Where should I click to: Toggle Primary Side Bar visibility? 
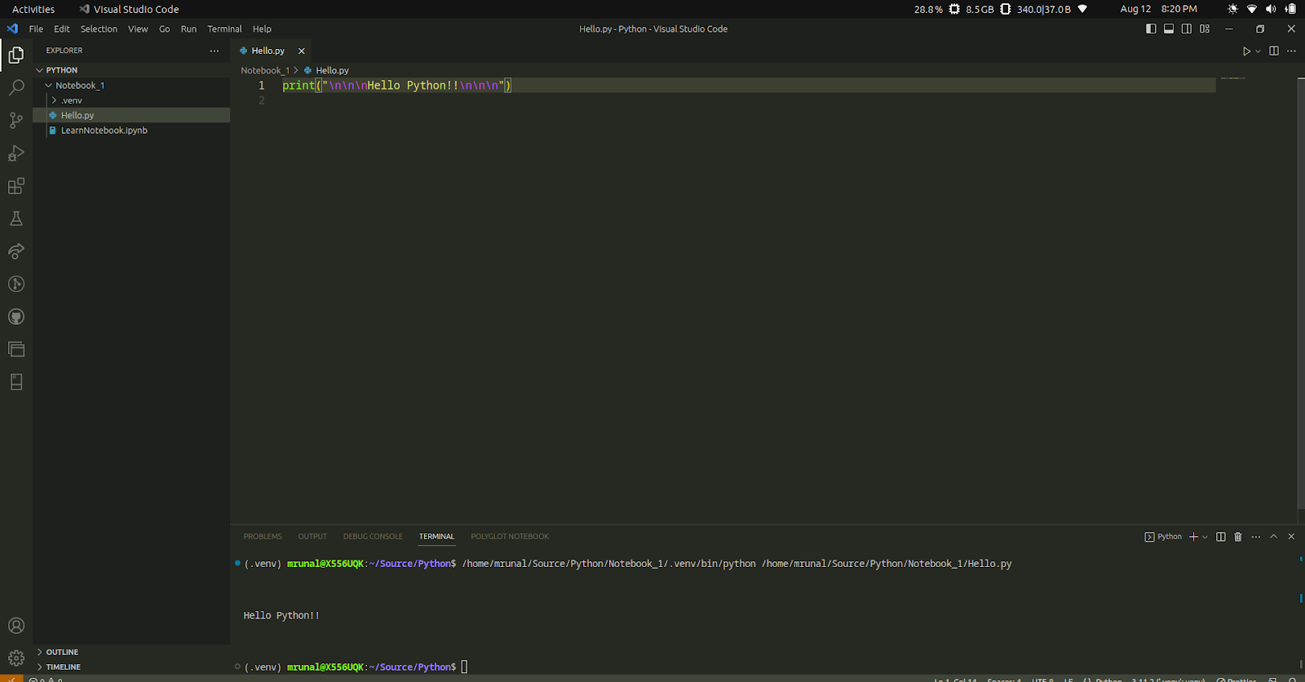coord(1151,29)
